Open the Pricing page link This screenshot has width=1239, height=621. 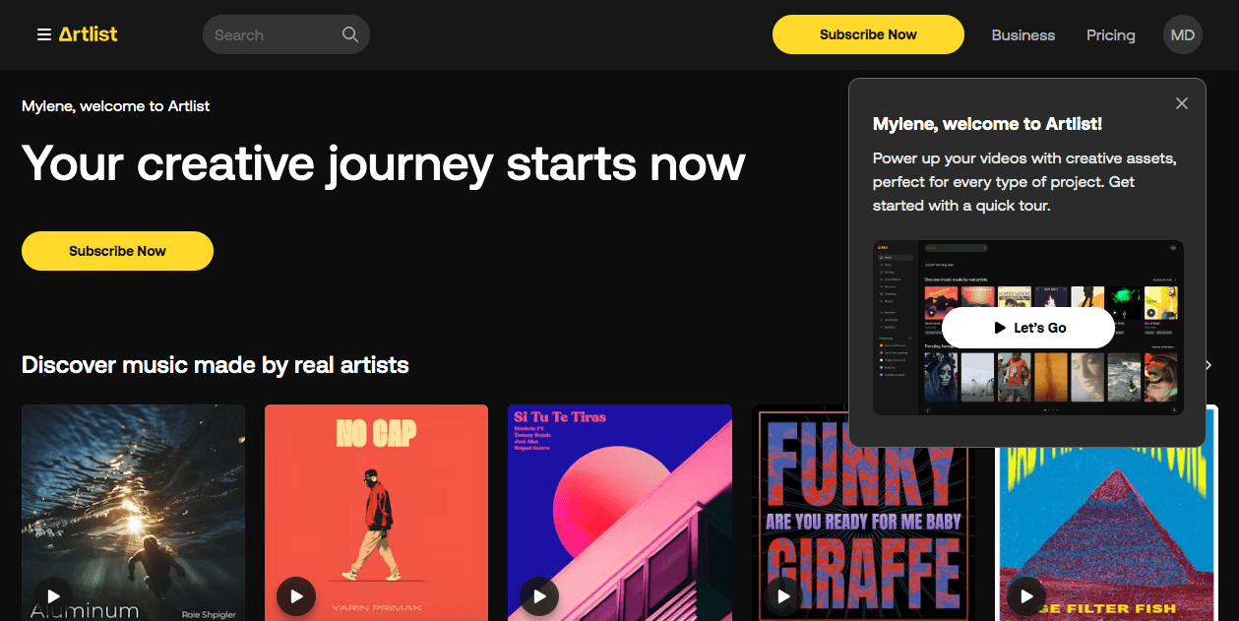pyautogui.click(x=1111, y=35)
